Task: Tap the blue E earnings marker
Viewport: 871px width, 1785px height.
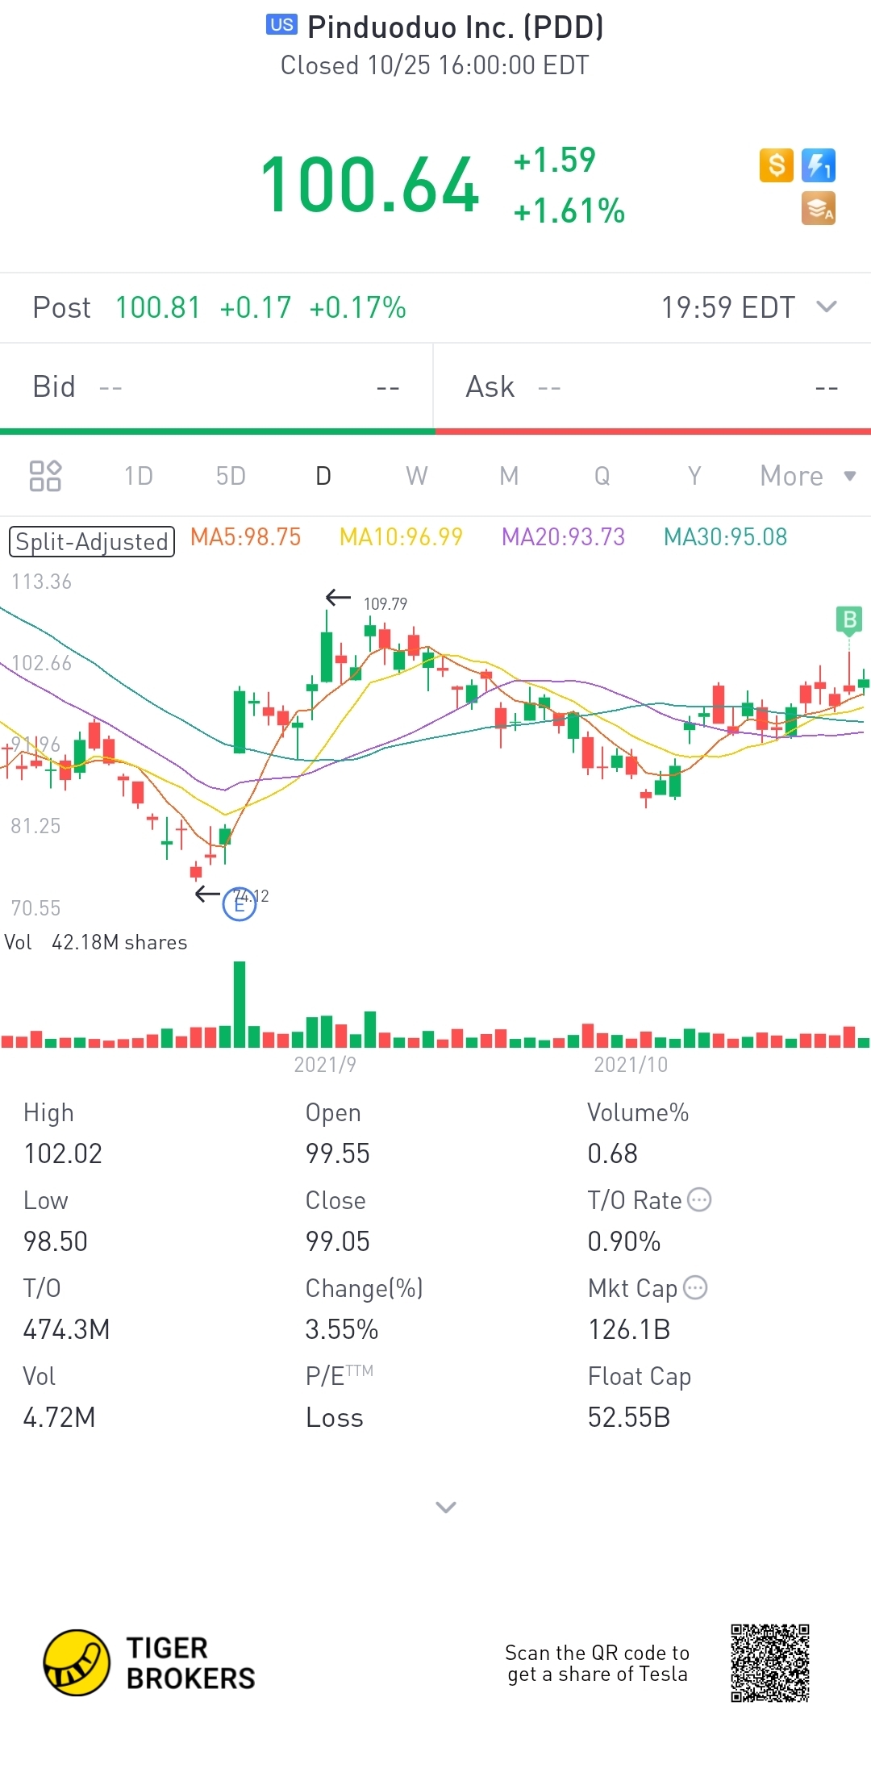Action: pos(240,903)
